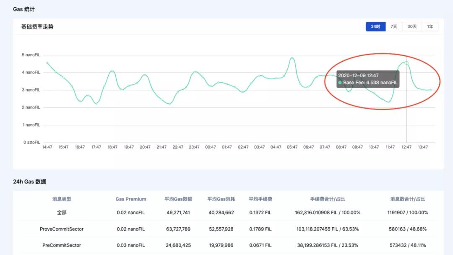Click the 手续费合计/占比 column header
Image resolution: width=453 pixels, height=255 pixels.
tap(328, 199)
